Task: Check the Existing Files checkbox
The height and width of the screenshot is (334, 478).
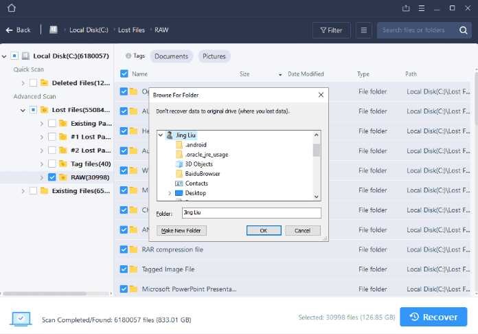Action: click(x=33, y=191)
